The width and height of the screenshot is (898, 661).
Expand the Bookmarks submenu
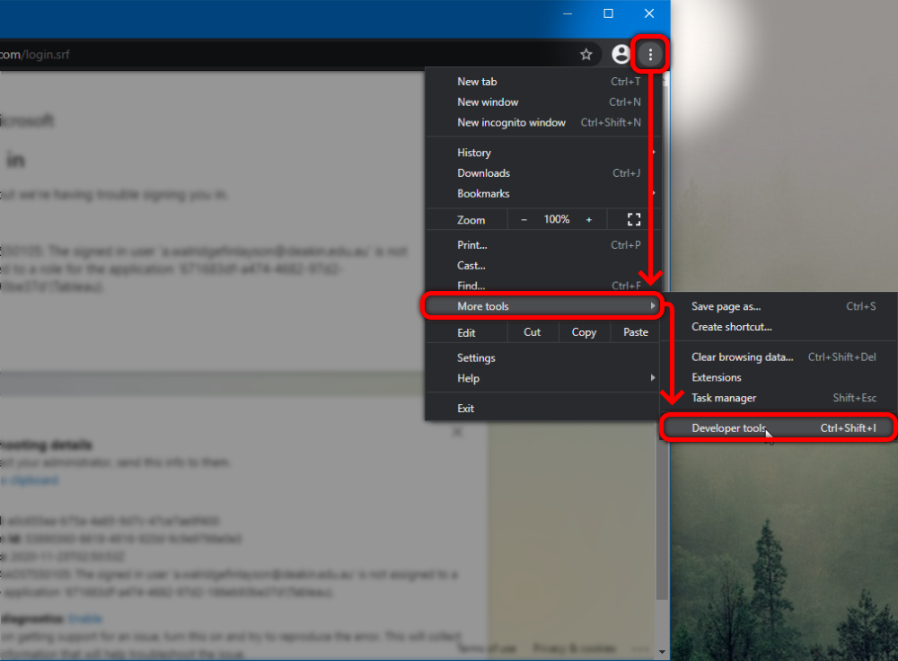543,194
